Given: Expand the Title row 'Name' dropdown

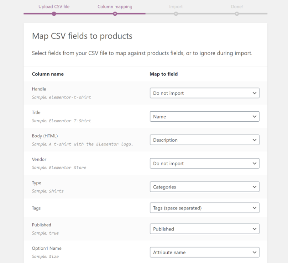Looking at the screenshot, I should (204, 116).
